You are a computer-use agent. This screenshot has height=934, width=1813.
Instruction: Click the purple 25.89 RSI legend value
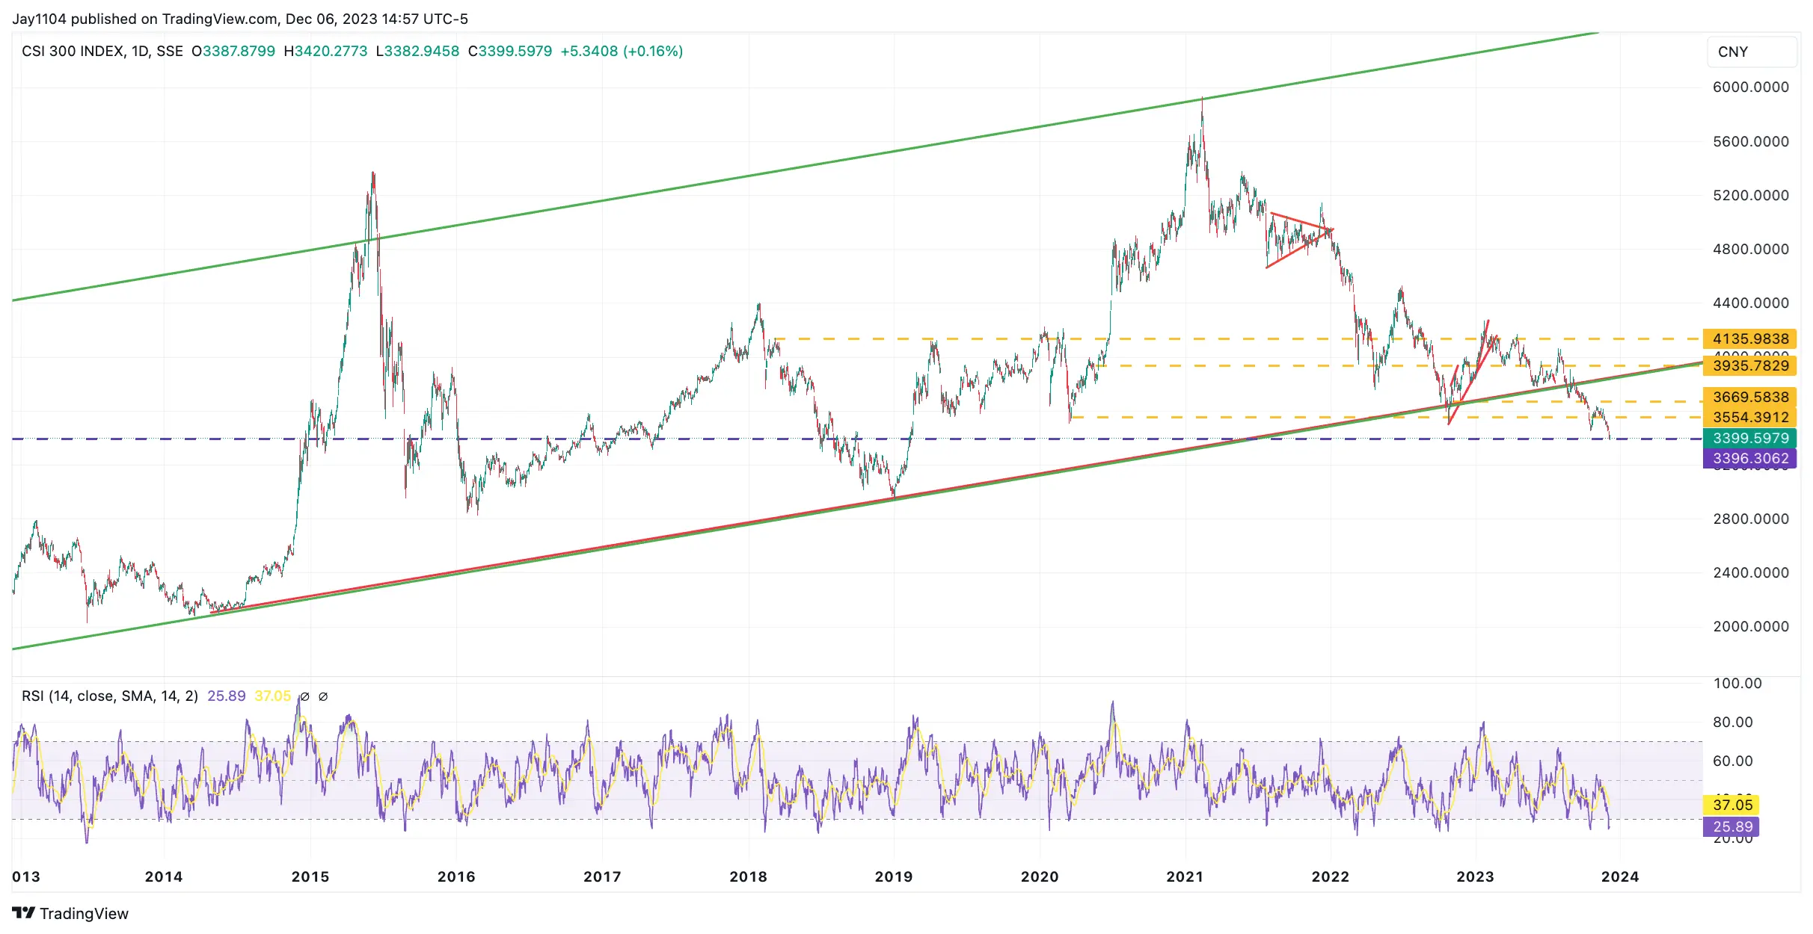tap(227, 696)
